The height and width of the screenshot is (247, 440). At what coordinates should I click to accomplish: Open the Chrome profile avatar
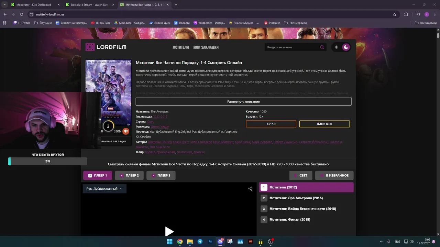coord(427,14)
